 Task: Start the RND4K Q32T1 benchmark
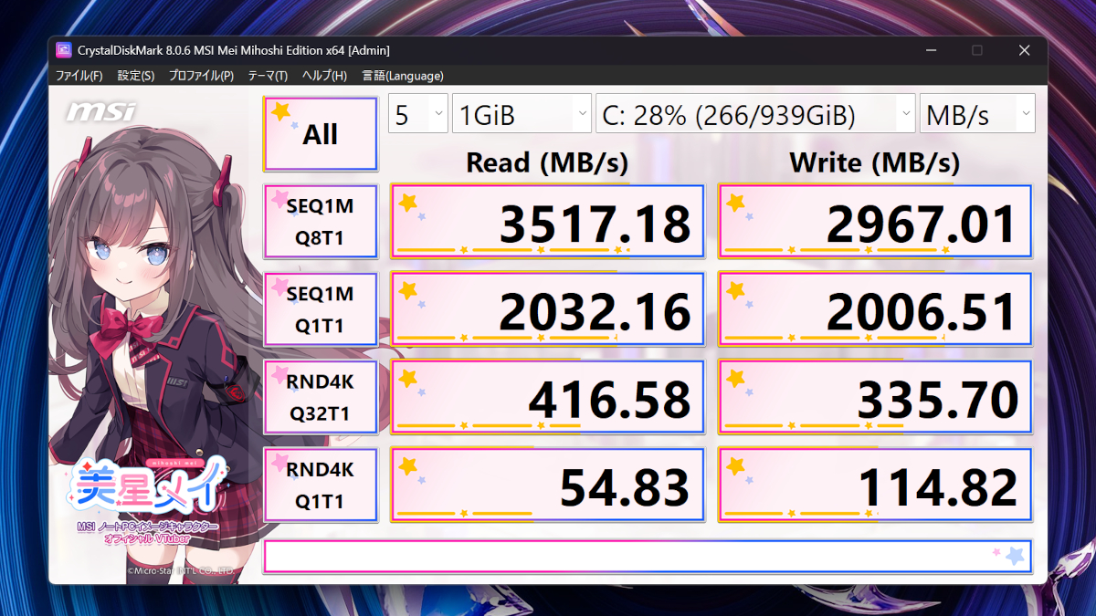321,398
